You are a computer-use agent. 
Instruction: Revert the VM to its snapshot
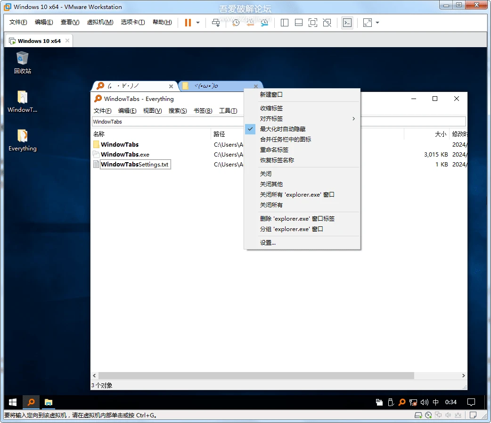(249, 22)
